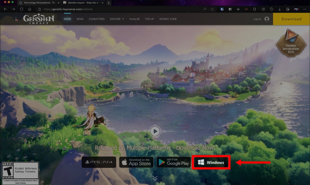Viewport: 310px width, 185px height.
Task: Click the Genshin Impact logo
Action: 39,19
